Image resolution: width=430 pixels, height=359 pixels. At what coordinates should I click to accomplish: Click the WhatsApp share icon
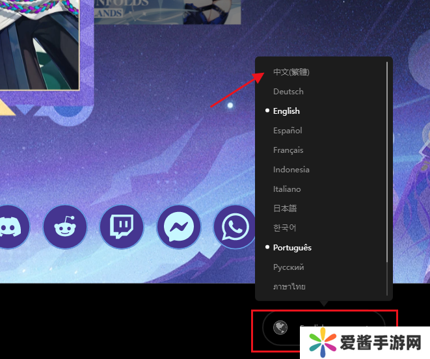pyautogui.click(x=234, y=227)
